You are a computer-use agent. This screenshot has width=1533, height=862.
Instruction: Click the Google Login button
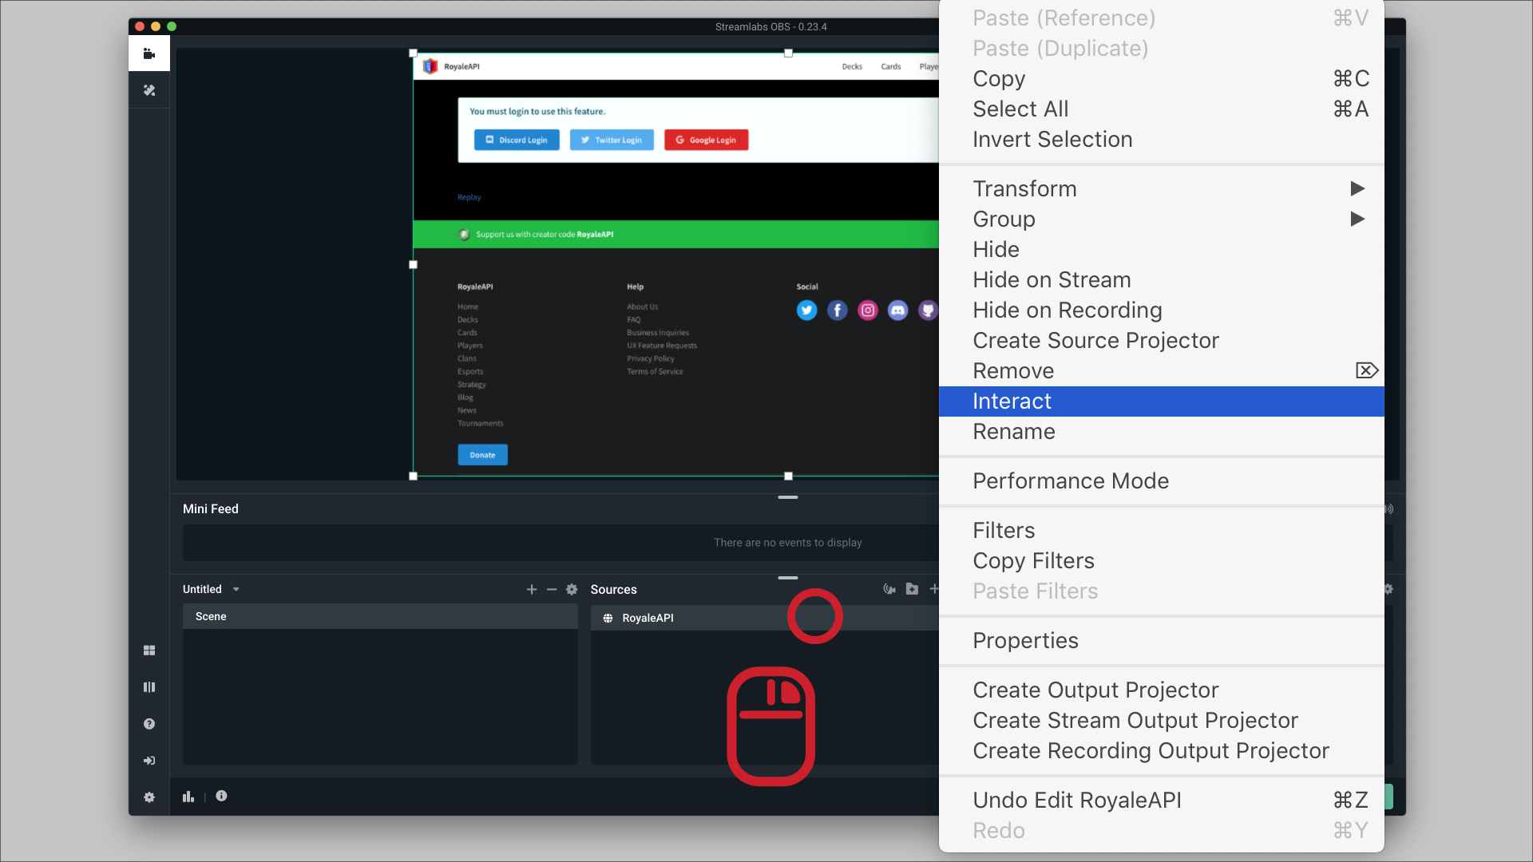pos(706,140)
